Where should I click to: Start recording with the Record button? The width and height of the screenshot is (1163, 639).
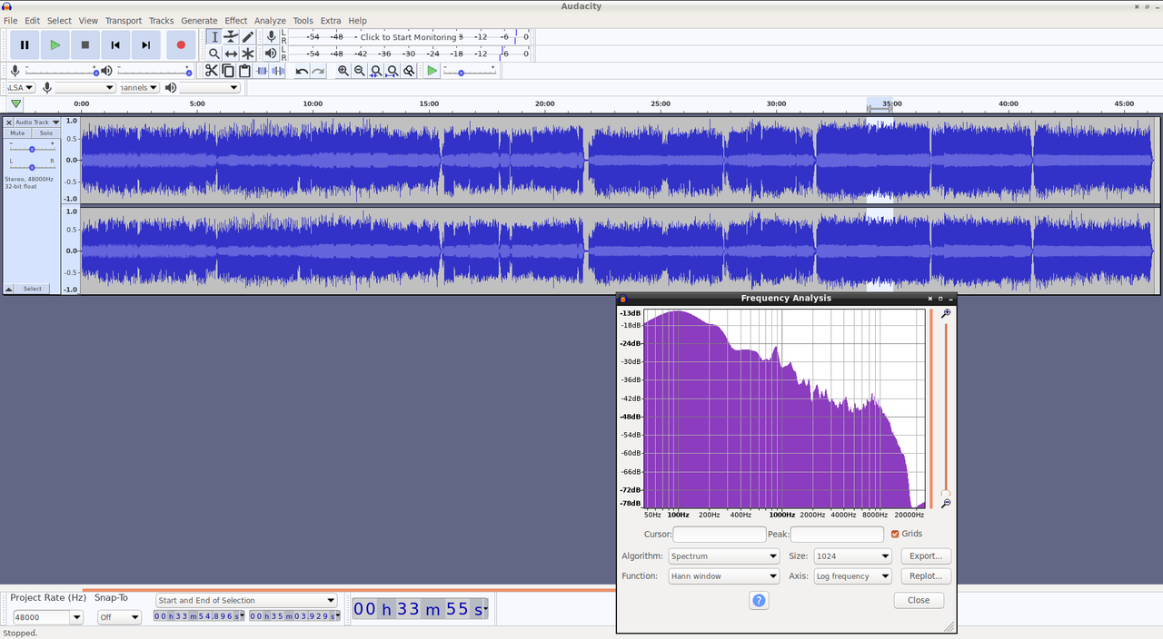coord(181,44)
